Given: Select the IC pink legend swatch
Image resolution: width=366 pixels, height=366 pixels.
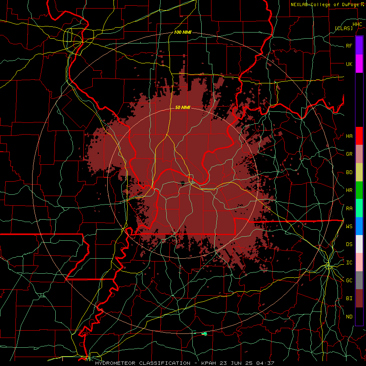Looking at the screenshot, I should point(359,262).
